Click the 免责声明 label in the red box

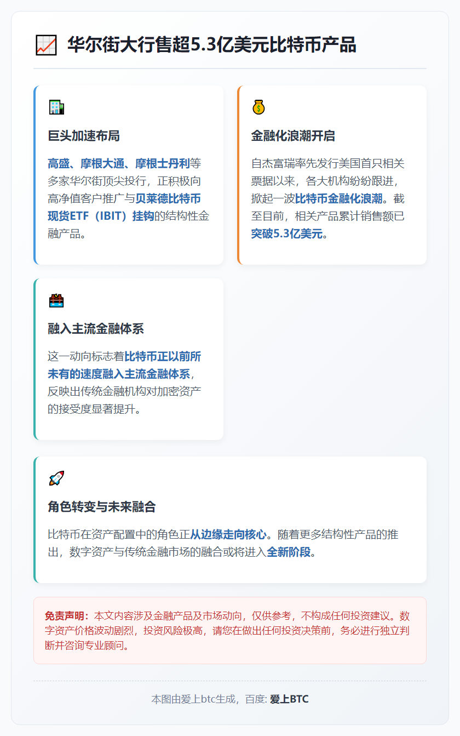pos(67,615)
